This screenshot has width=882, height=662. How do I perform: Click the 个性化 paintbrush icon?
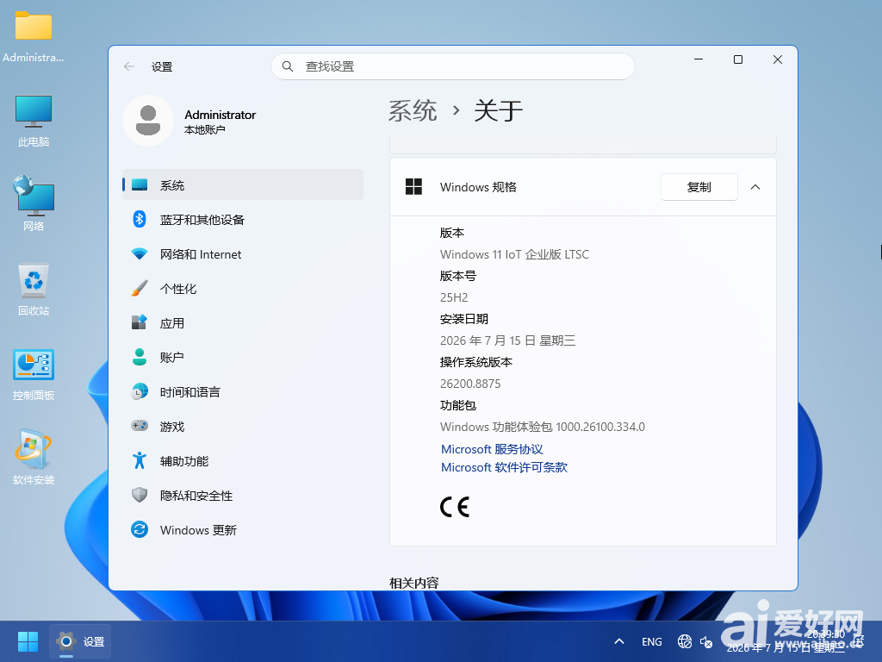pyautogui.click(x=140, y=288)
